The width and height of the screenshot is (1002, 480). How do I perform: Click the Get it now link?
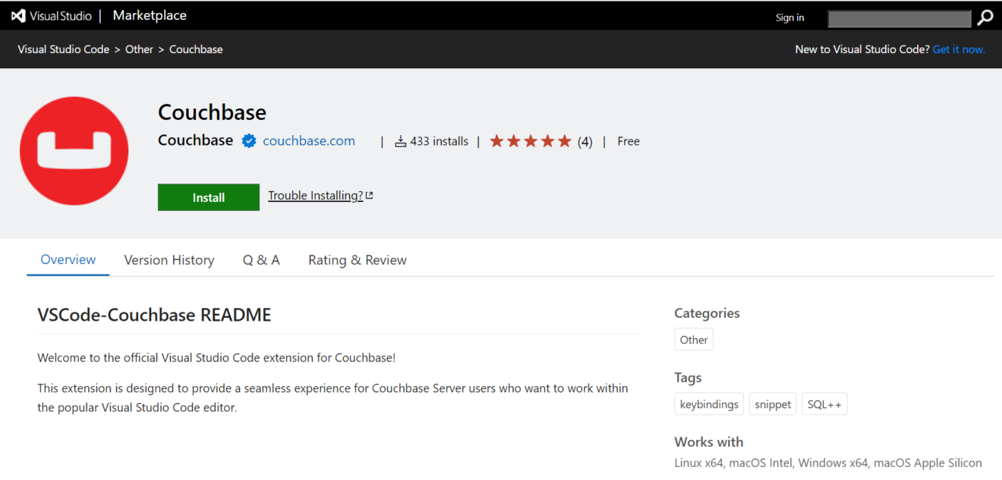click(959, 49)
